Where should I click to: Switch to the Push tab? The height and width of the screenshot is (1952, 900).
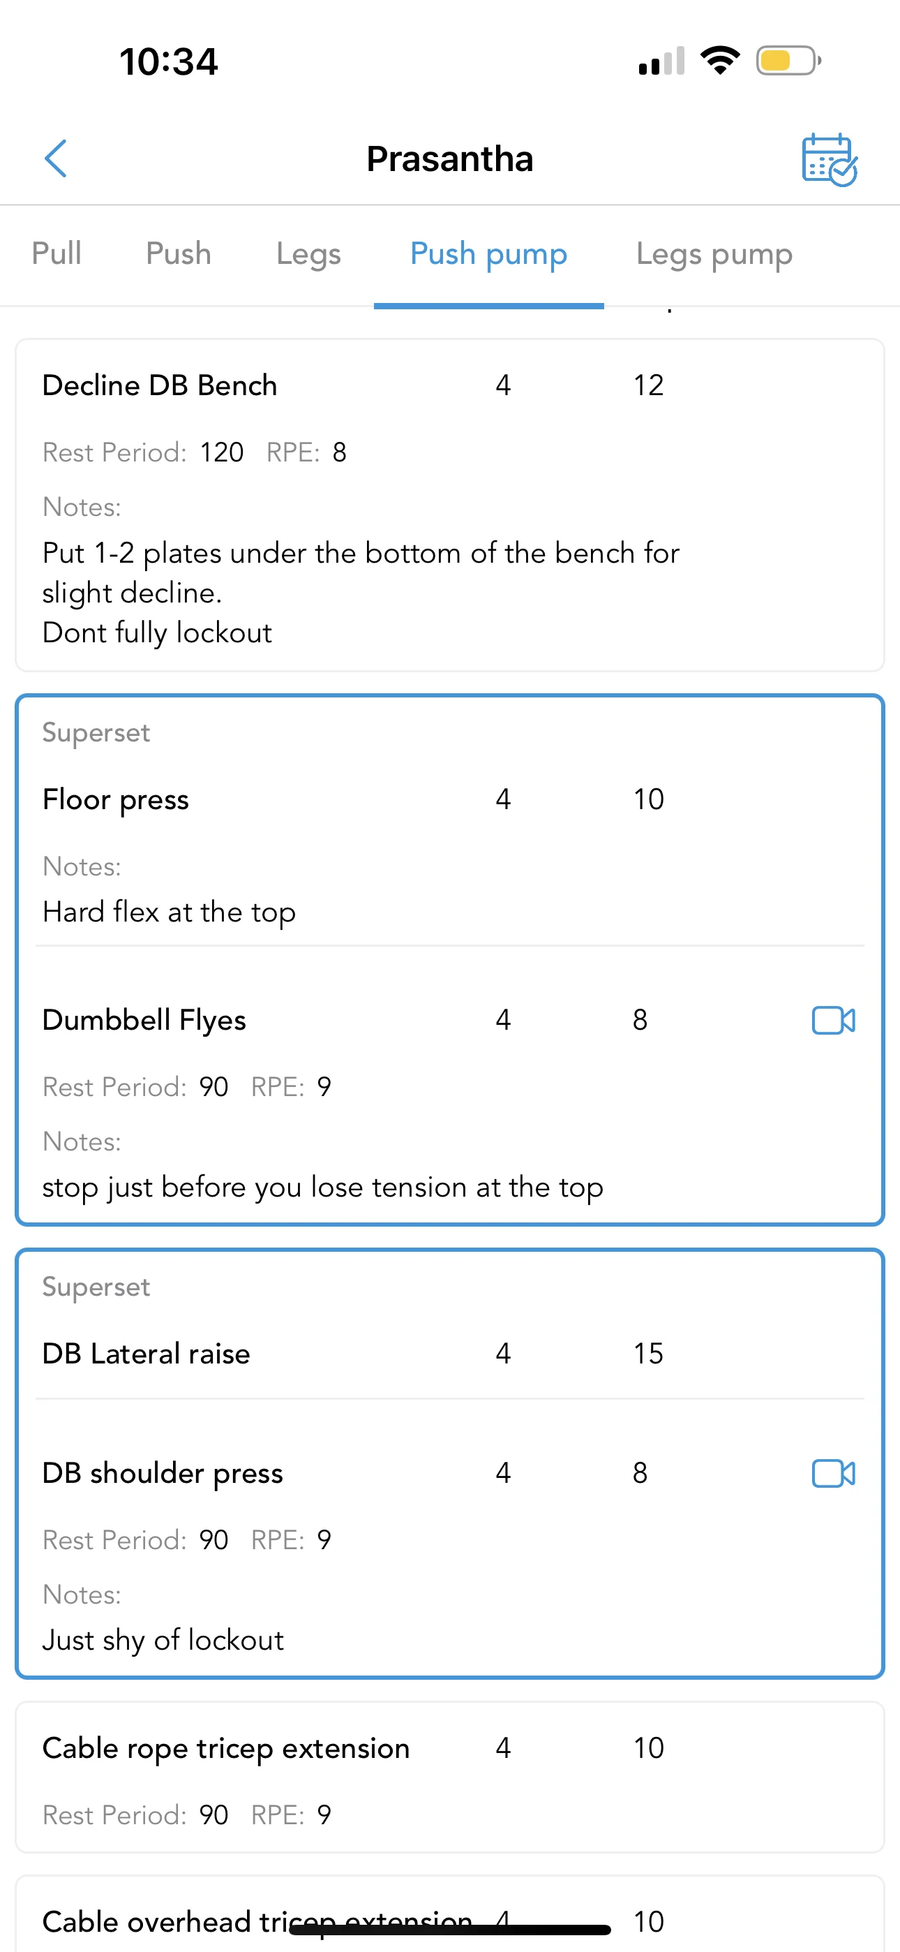click(178, 254)
